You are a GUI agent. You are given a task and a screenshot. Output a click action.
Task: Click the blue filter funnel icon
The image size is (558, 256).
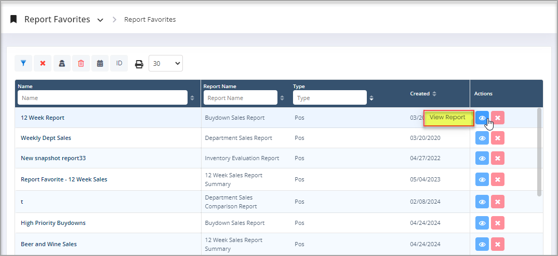click(x=23, y=63)
